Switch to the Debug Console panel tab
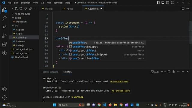 point(50,72)
